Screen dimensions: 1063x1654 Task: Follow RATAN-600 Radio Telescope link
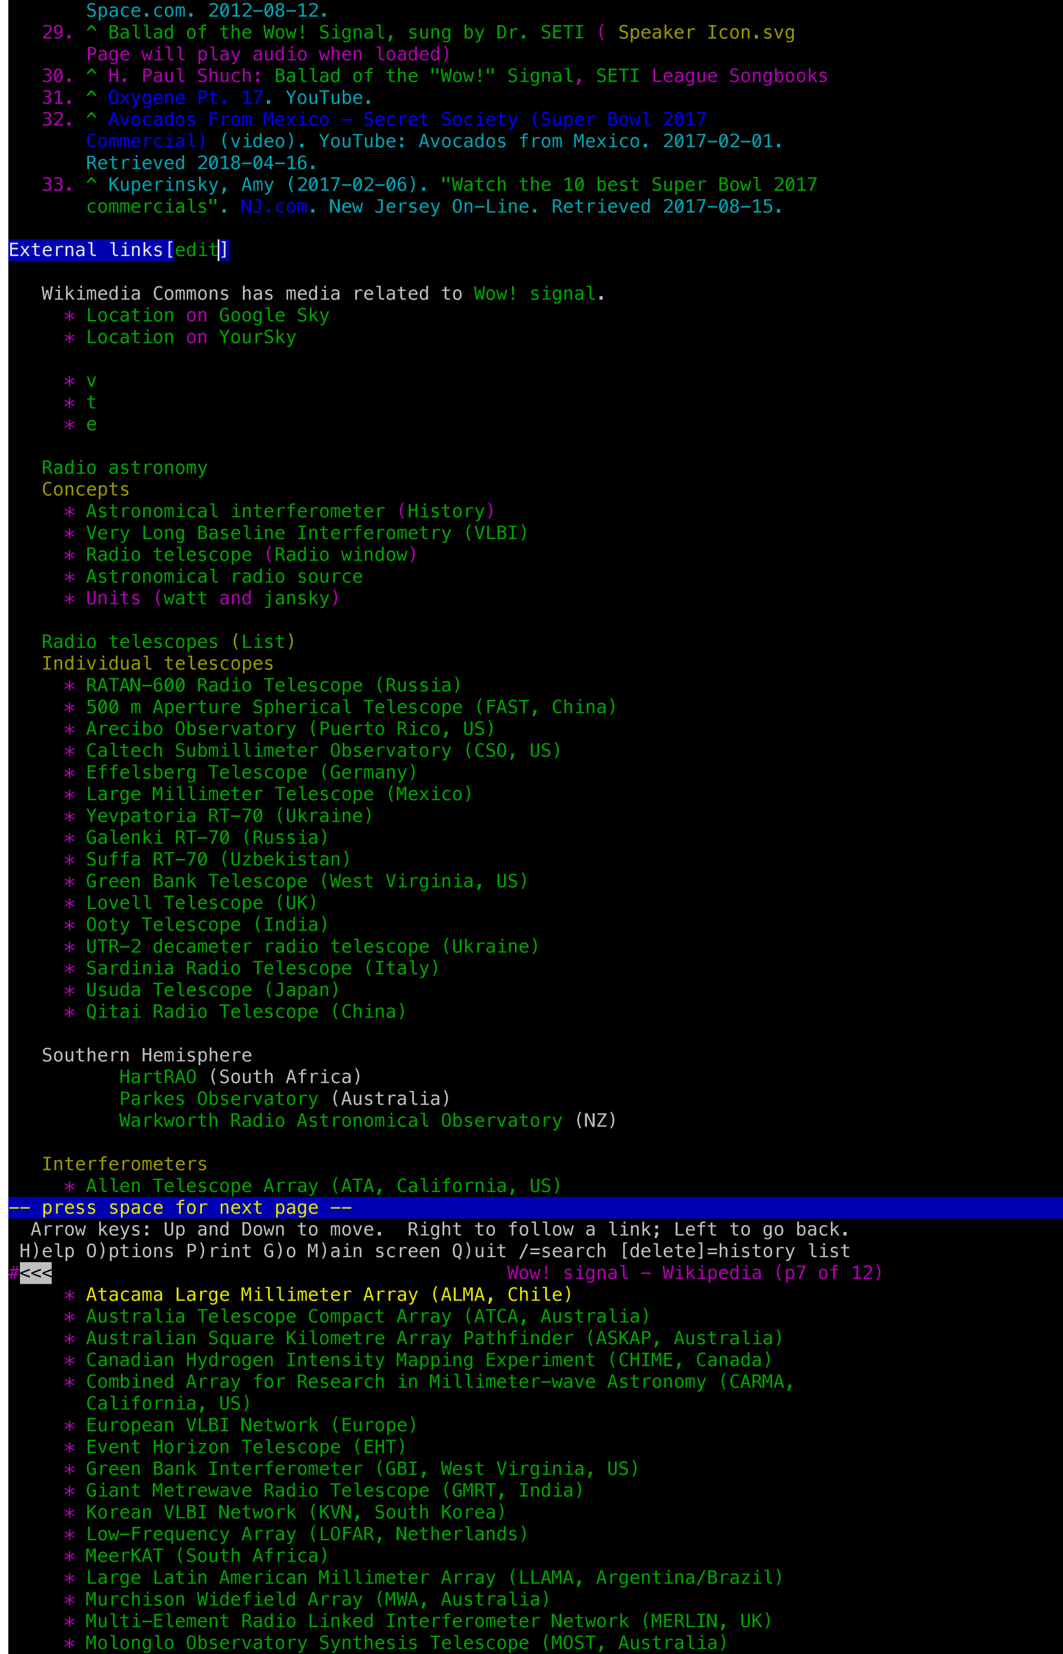click(274, 686)
